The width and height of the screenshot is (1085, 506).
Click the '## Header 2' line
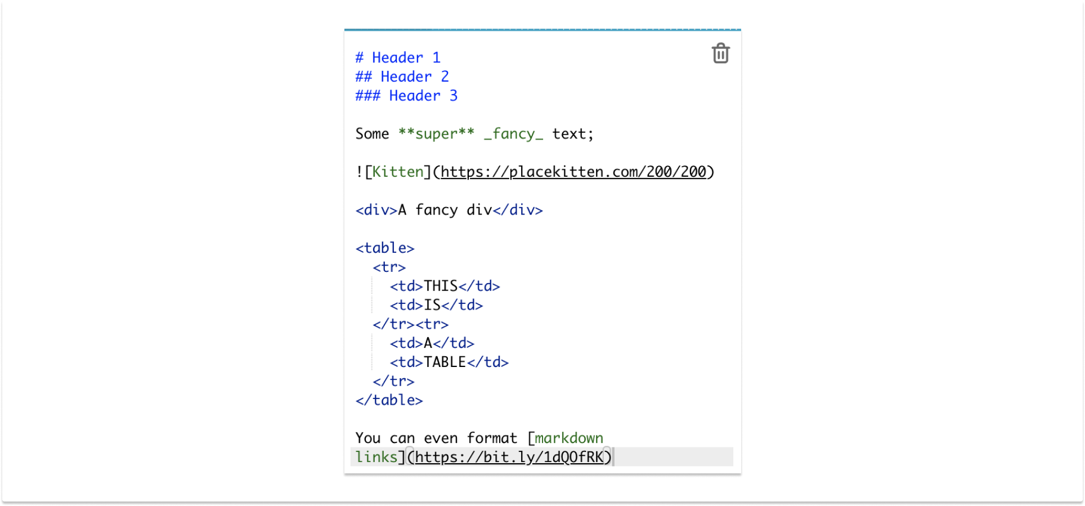pyautogui.click(x=402, y=77)
